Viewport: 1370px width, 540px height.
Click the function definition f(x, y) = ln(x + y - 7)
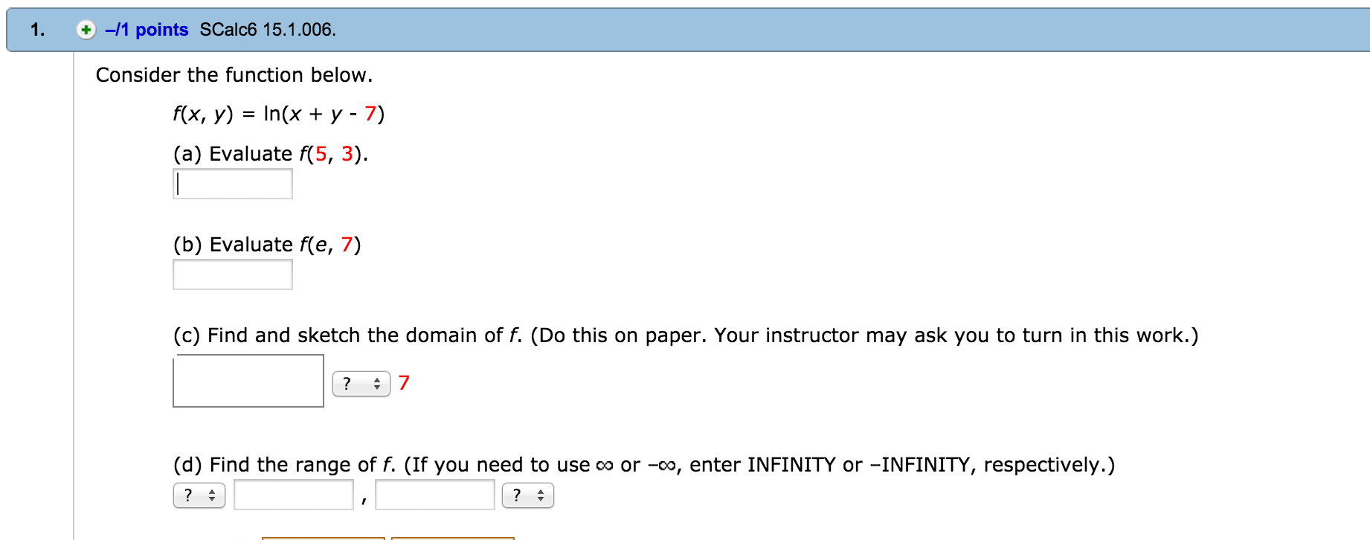point(277,114)
